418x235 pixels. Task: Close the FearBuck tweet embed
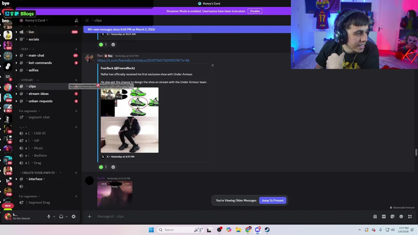point(213,65)
